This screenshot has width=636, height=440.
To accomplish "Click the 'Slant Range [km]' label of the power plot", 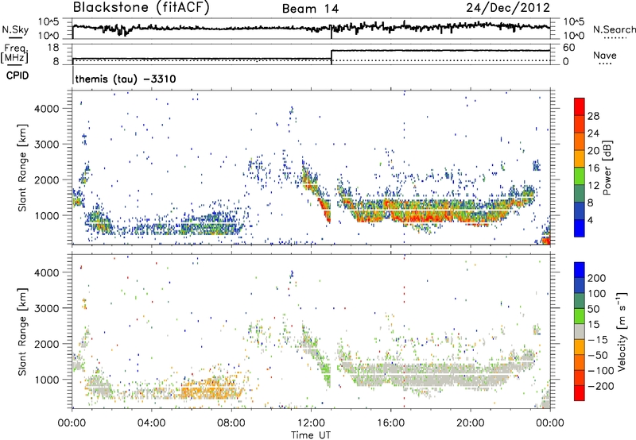I will tap(22, 168).
